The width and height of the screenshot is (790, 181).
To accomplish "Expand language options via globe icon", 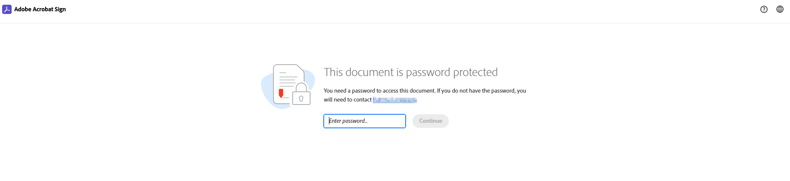I will pos(780,9).
